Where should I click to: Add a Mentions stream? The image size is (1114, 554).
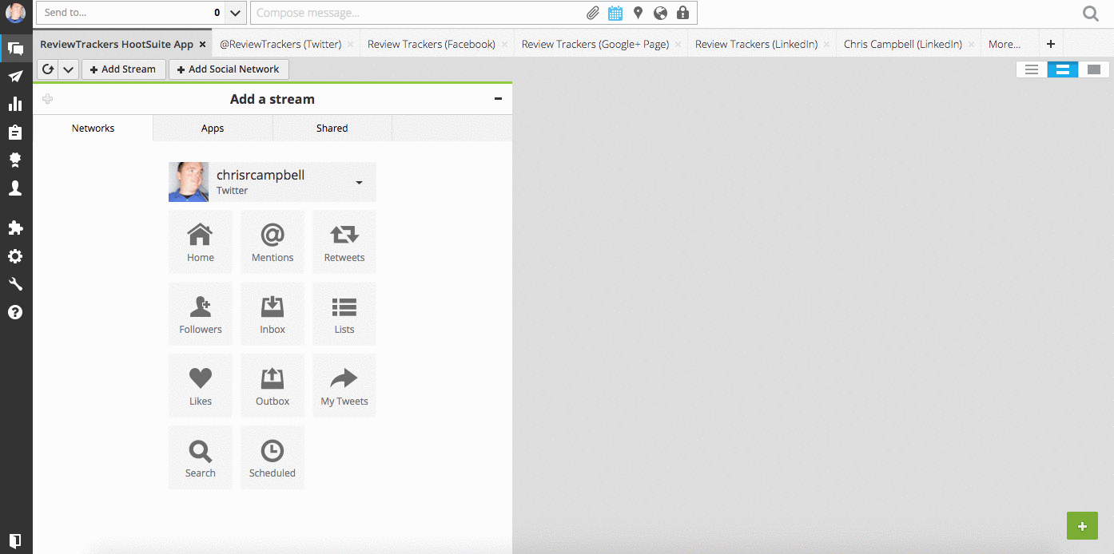(273, 242)
